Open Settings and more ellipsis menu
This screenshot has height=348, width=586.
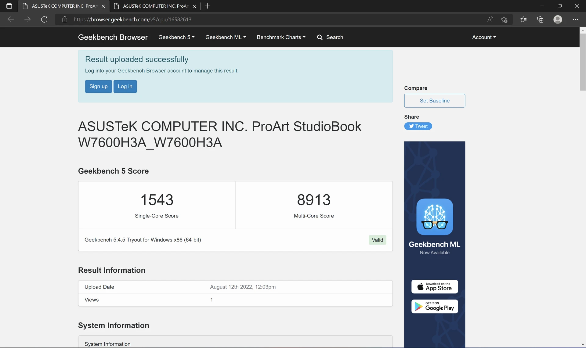pos(575,20)
